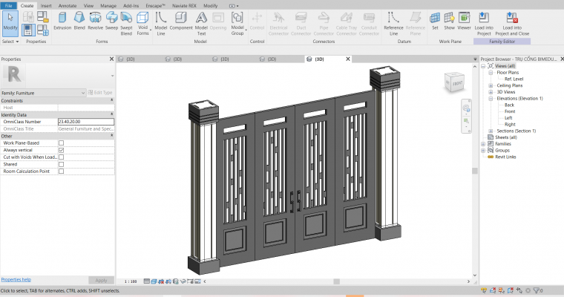This screenshot has height=297, width=564.
Task: Expand the Ceiling Plans tree node
Action: pyautogui.click(x=491, y=85)
